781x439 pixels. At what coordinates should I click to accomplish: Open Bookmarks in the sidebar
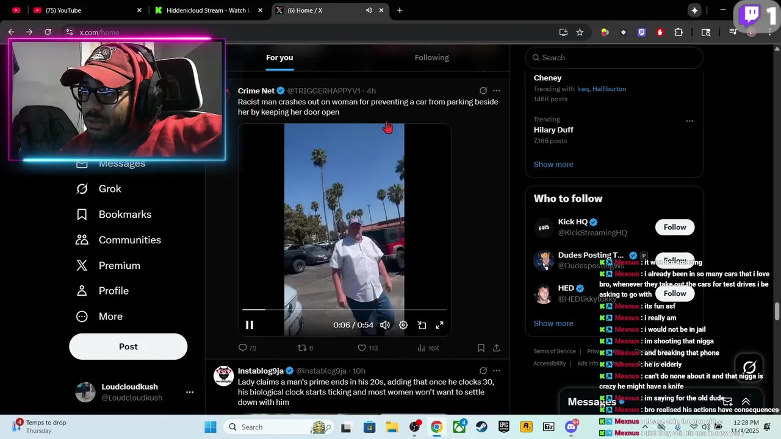113,215
